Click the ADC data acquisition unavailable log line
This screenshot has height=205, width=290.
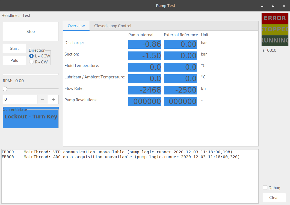(121, 157)
